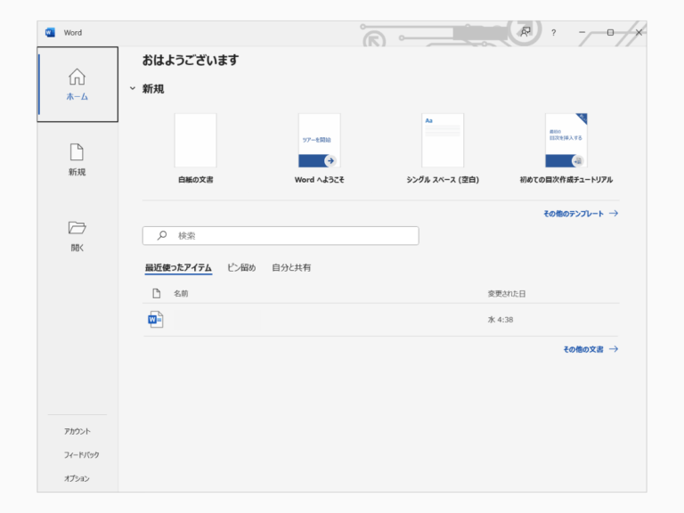
Task: Click the 検索 search input field
Action: [x=289, y=236]
